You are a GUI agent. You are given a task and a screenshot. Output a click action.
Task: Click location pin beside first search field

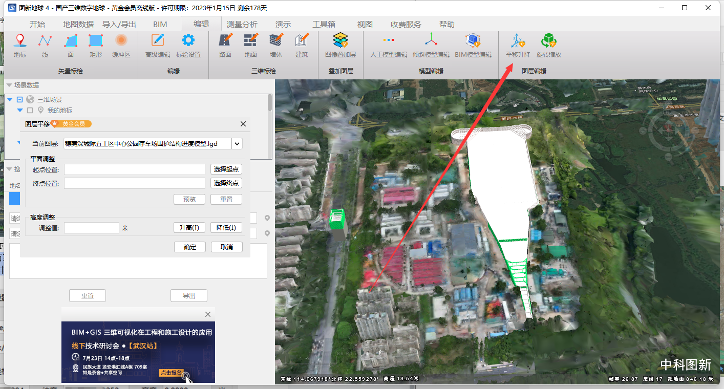click(x=267, y=219)
